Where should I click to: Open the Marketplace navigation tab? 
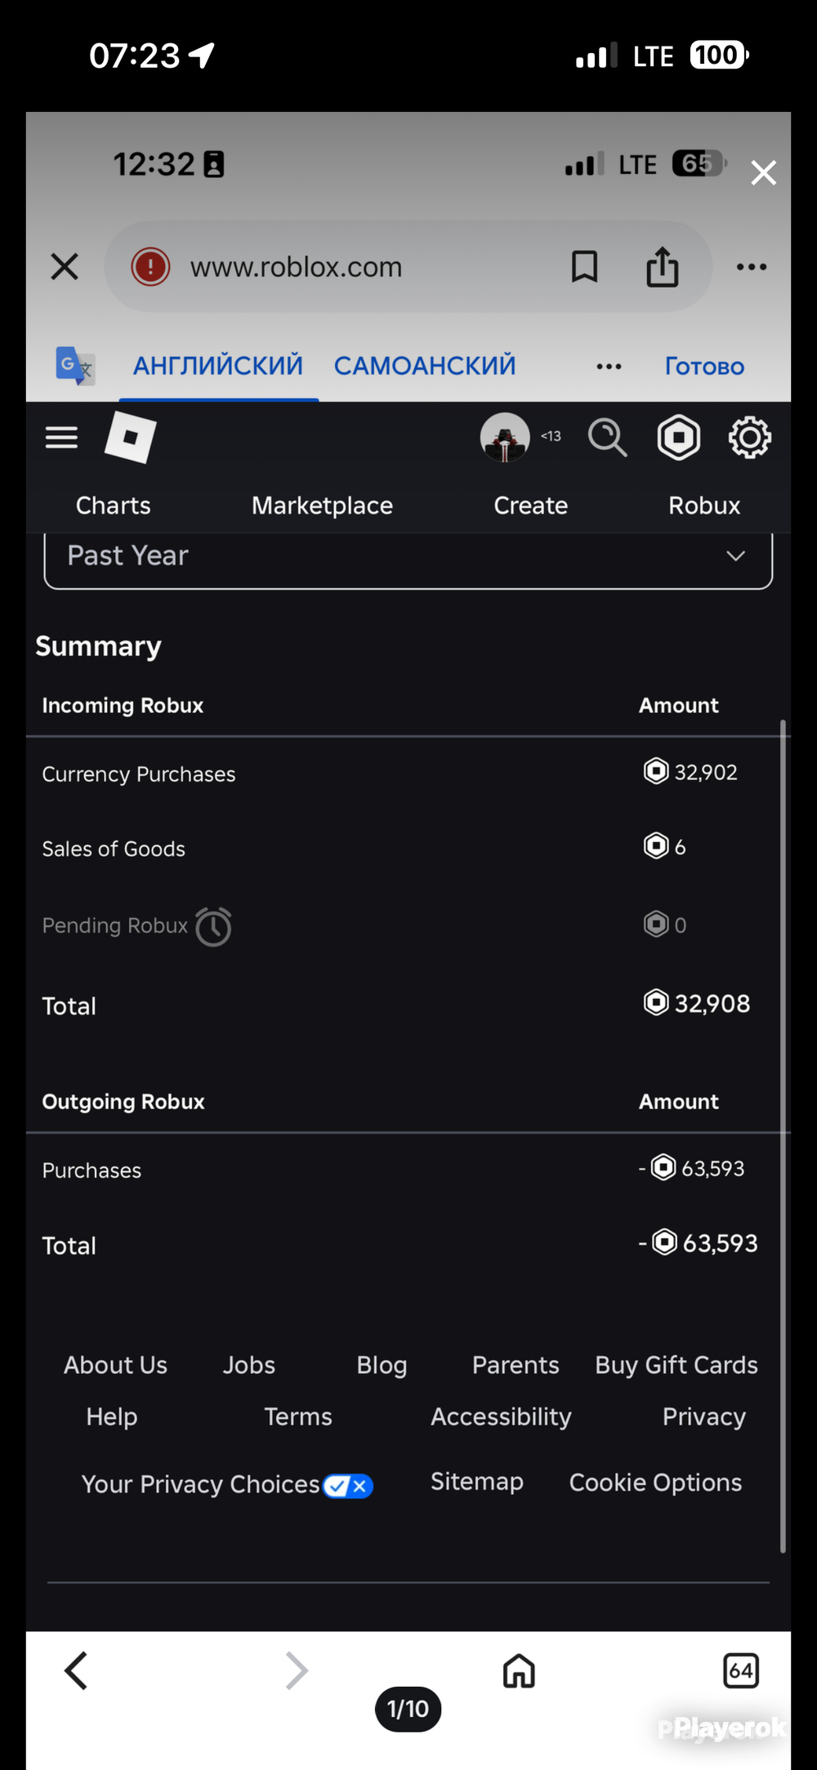(322, 506)
